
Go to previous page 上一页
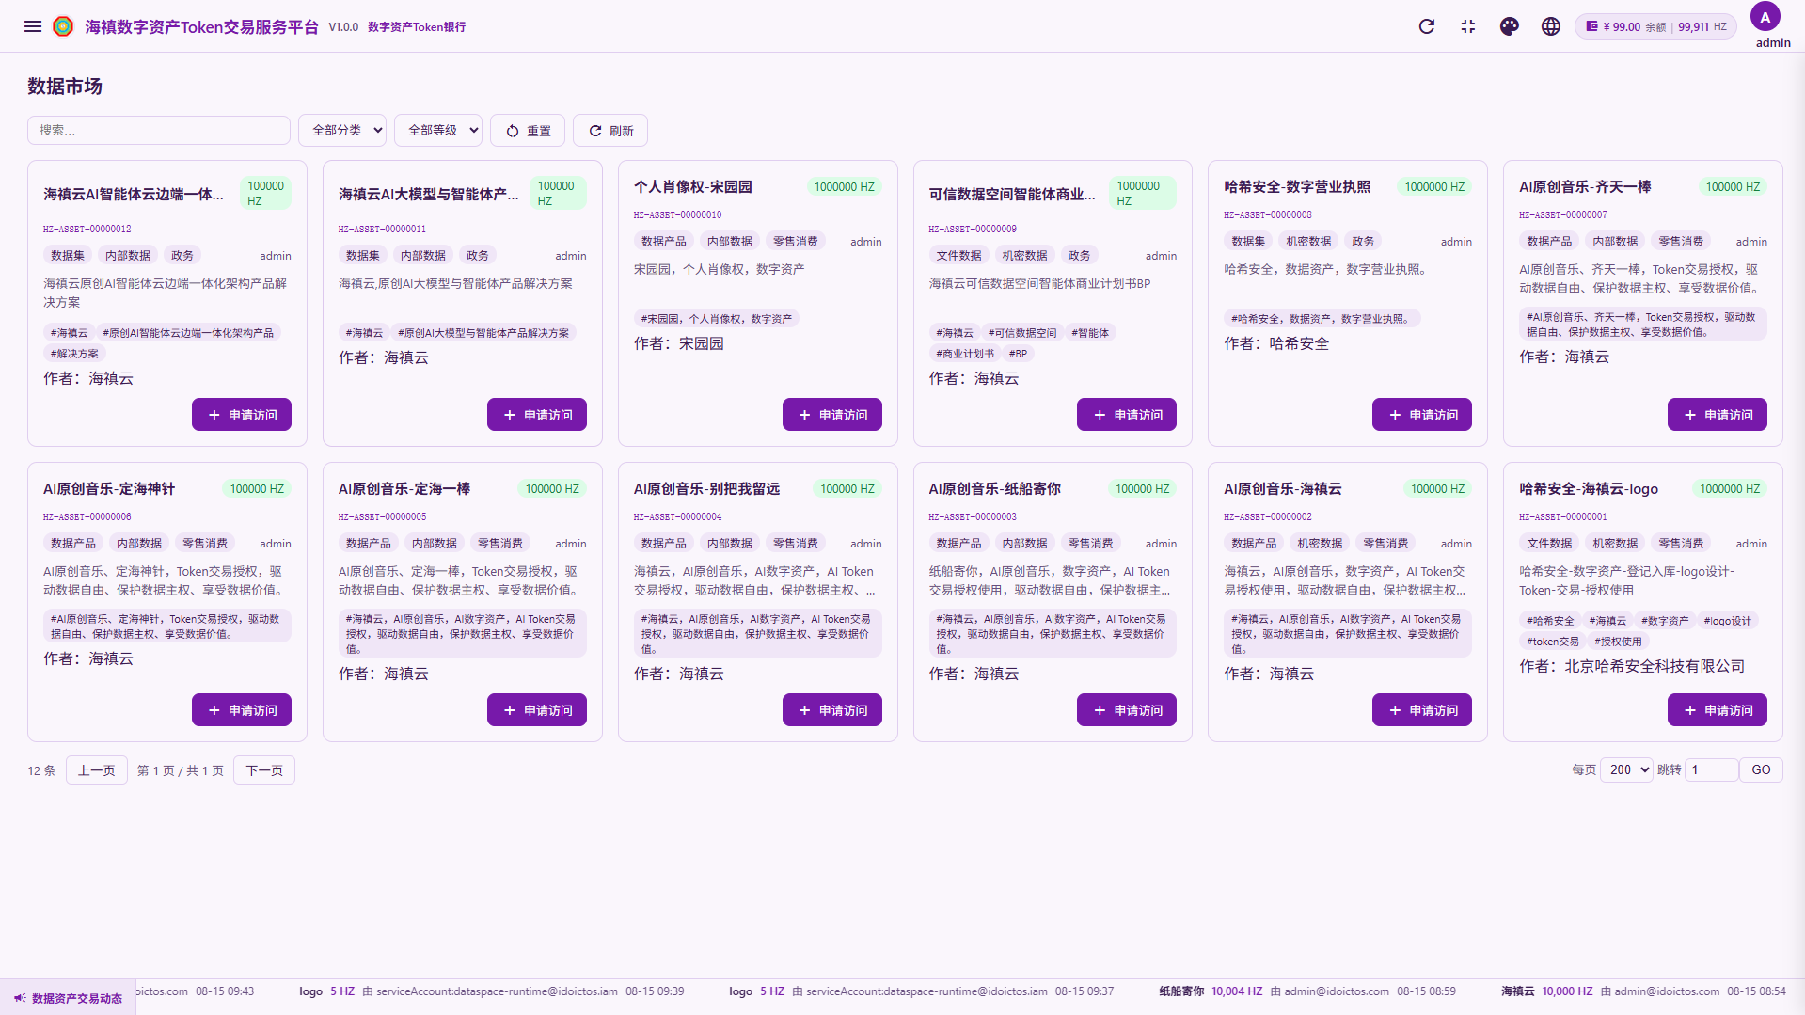(96, 770)
